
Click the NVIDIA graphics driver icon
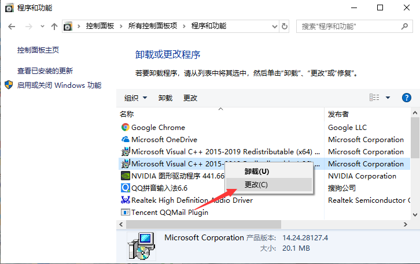tap(125, 176)
